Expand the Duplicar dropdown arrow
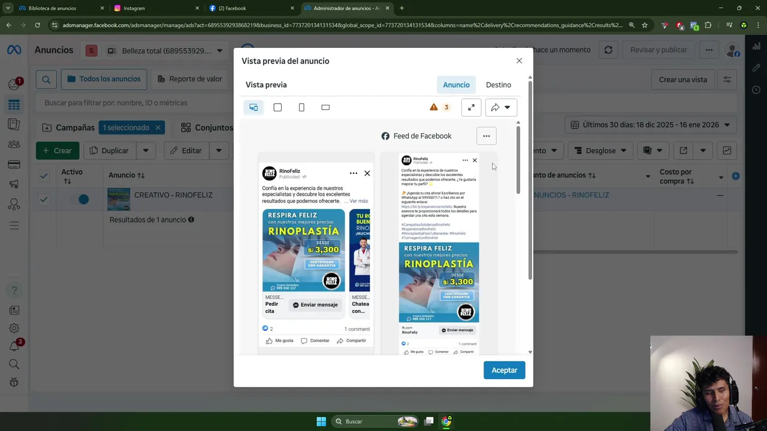The height and width of the screenshot is (431, 767). coord(146,150)
